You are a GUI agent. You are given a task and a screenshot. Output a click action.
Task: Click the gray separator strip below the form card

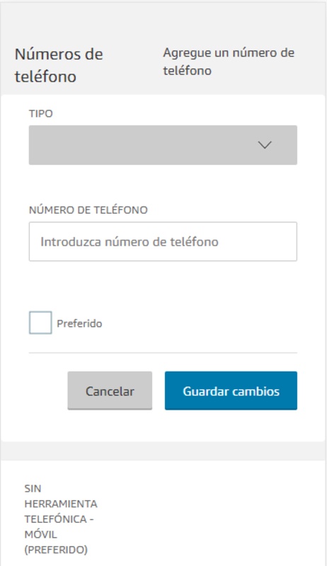(163, 451)
